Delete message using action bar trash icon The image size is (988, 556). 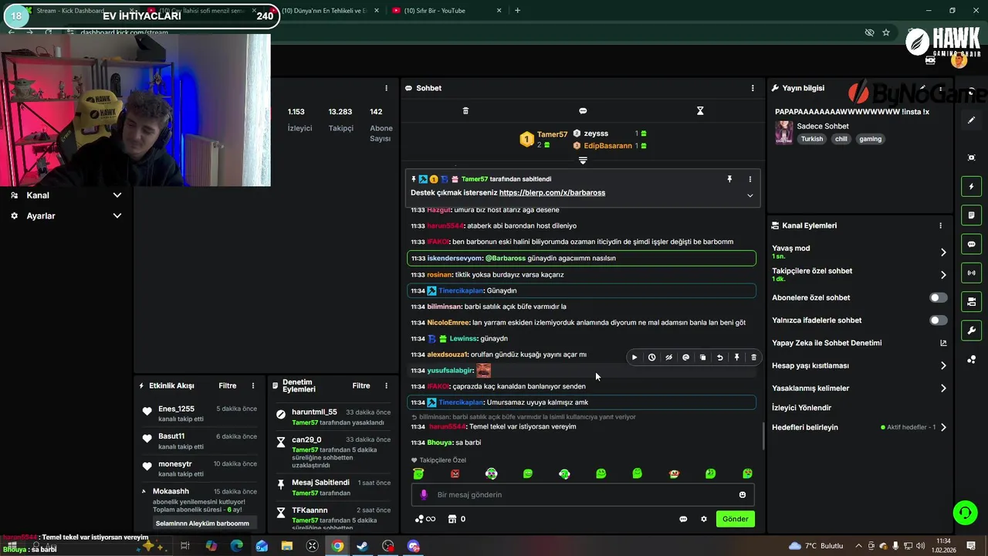(753, 358)
